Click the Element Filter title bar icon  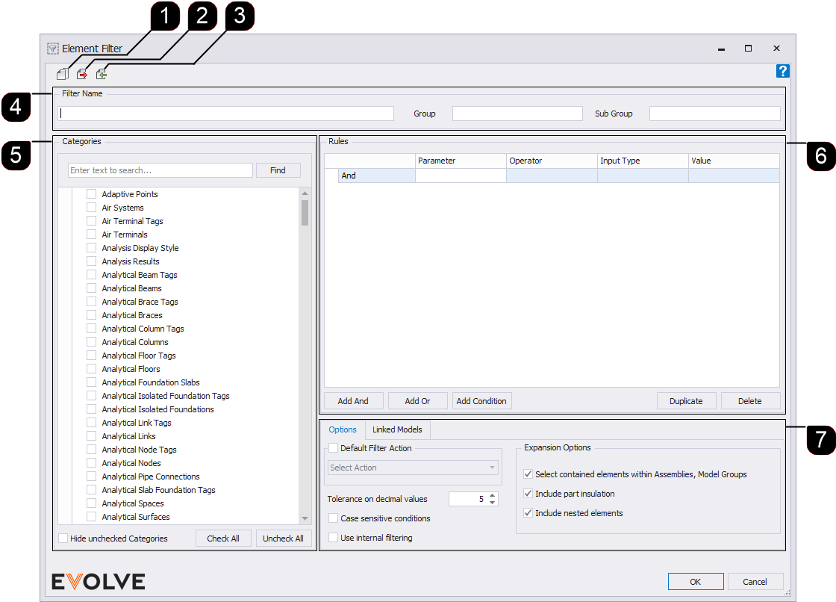coord(52,49)
